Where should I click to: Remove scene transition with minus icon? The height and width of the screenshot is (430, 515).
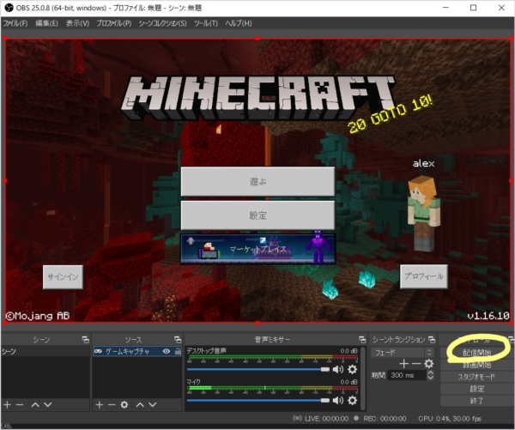point(416,363)
